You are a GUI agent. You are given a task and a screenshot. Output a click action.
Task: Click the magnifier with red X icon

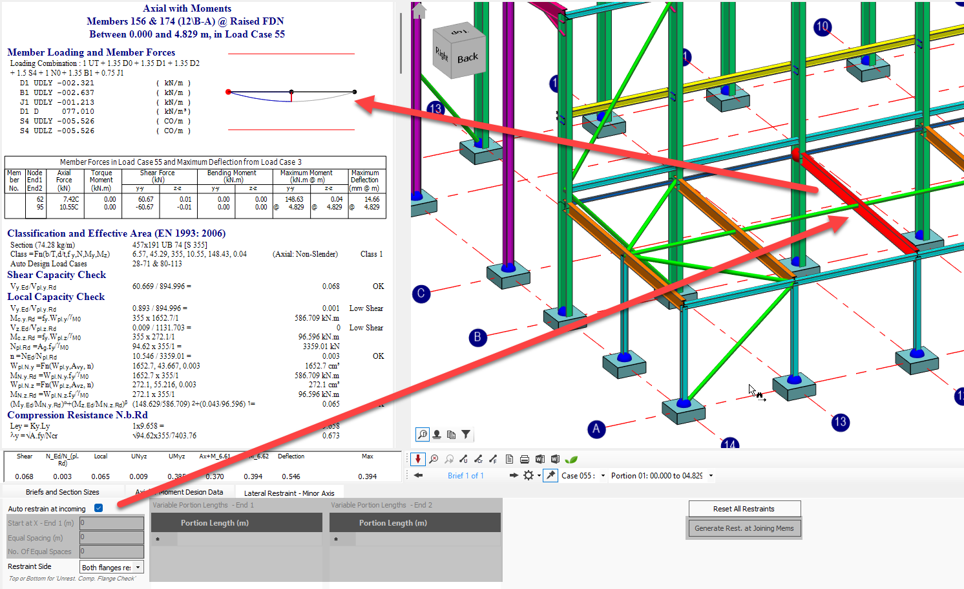pyautogui.click(x=434, y=459)
